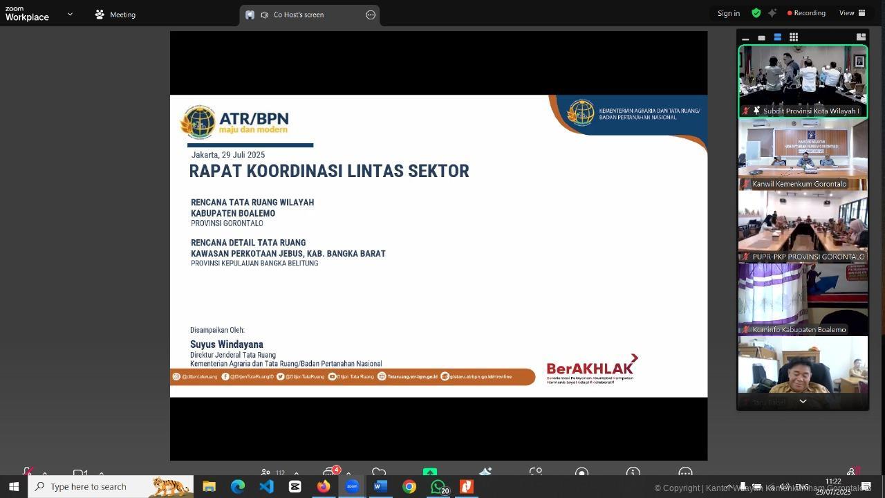This screenshot has width=885, height=498.
Task: Click the Zoom Workplace logo
Action: click(x=26, y=14)
